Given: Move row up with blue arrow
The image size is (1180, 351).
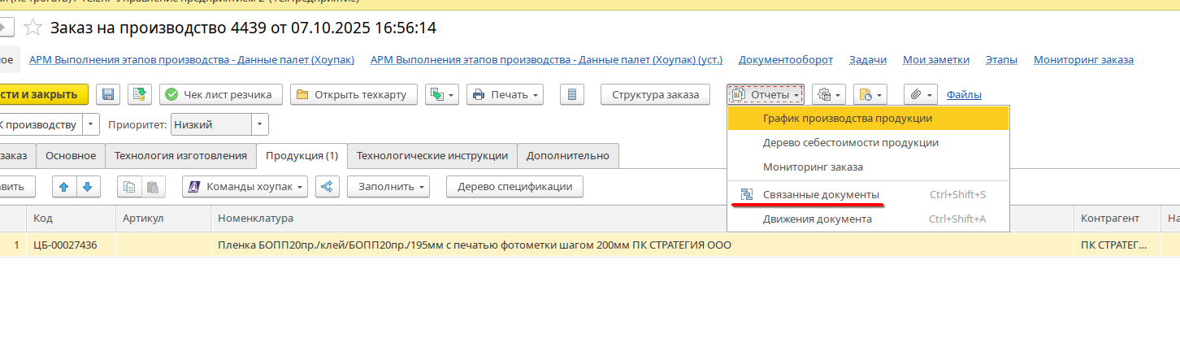Looking at the screenshot, I should click(64, 187).
